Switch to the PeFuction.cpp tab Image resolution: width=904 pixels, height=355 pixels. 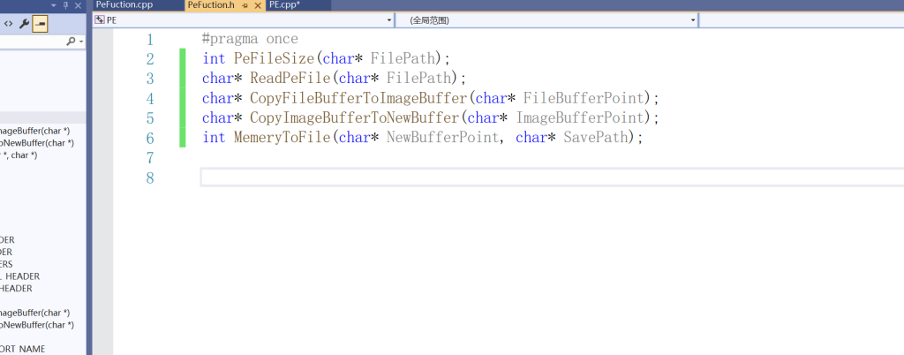(124, 5)
